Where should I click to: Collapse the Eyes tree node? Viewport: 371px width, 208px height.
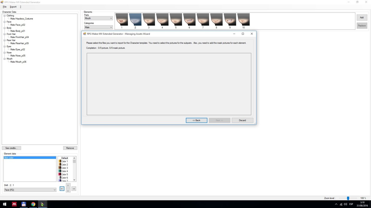pyautogui.click(x=4, y=46)
